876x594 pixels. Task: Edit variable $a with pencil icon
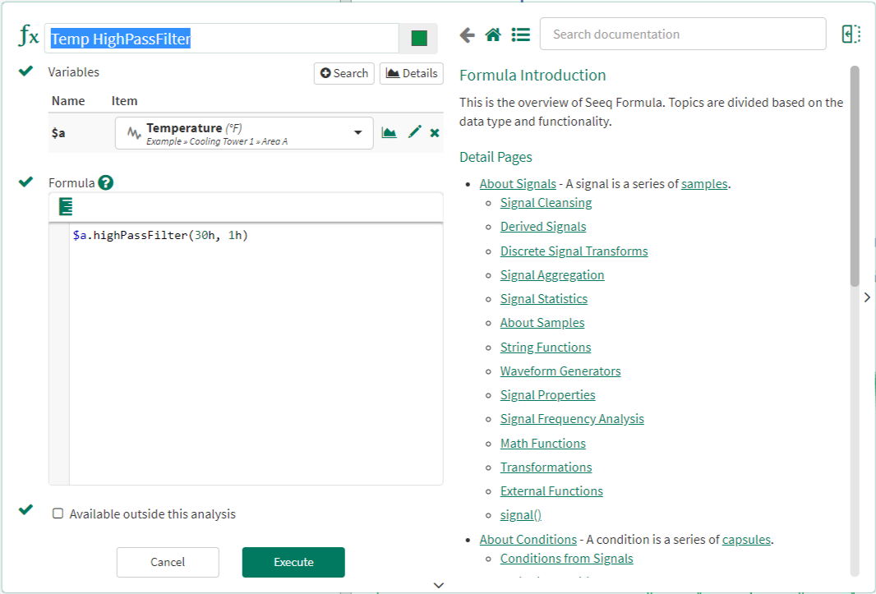coord(414,132)
